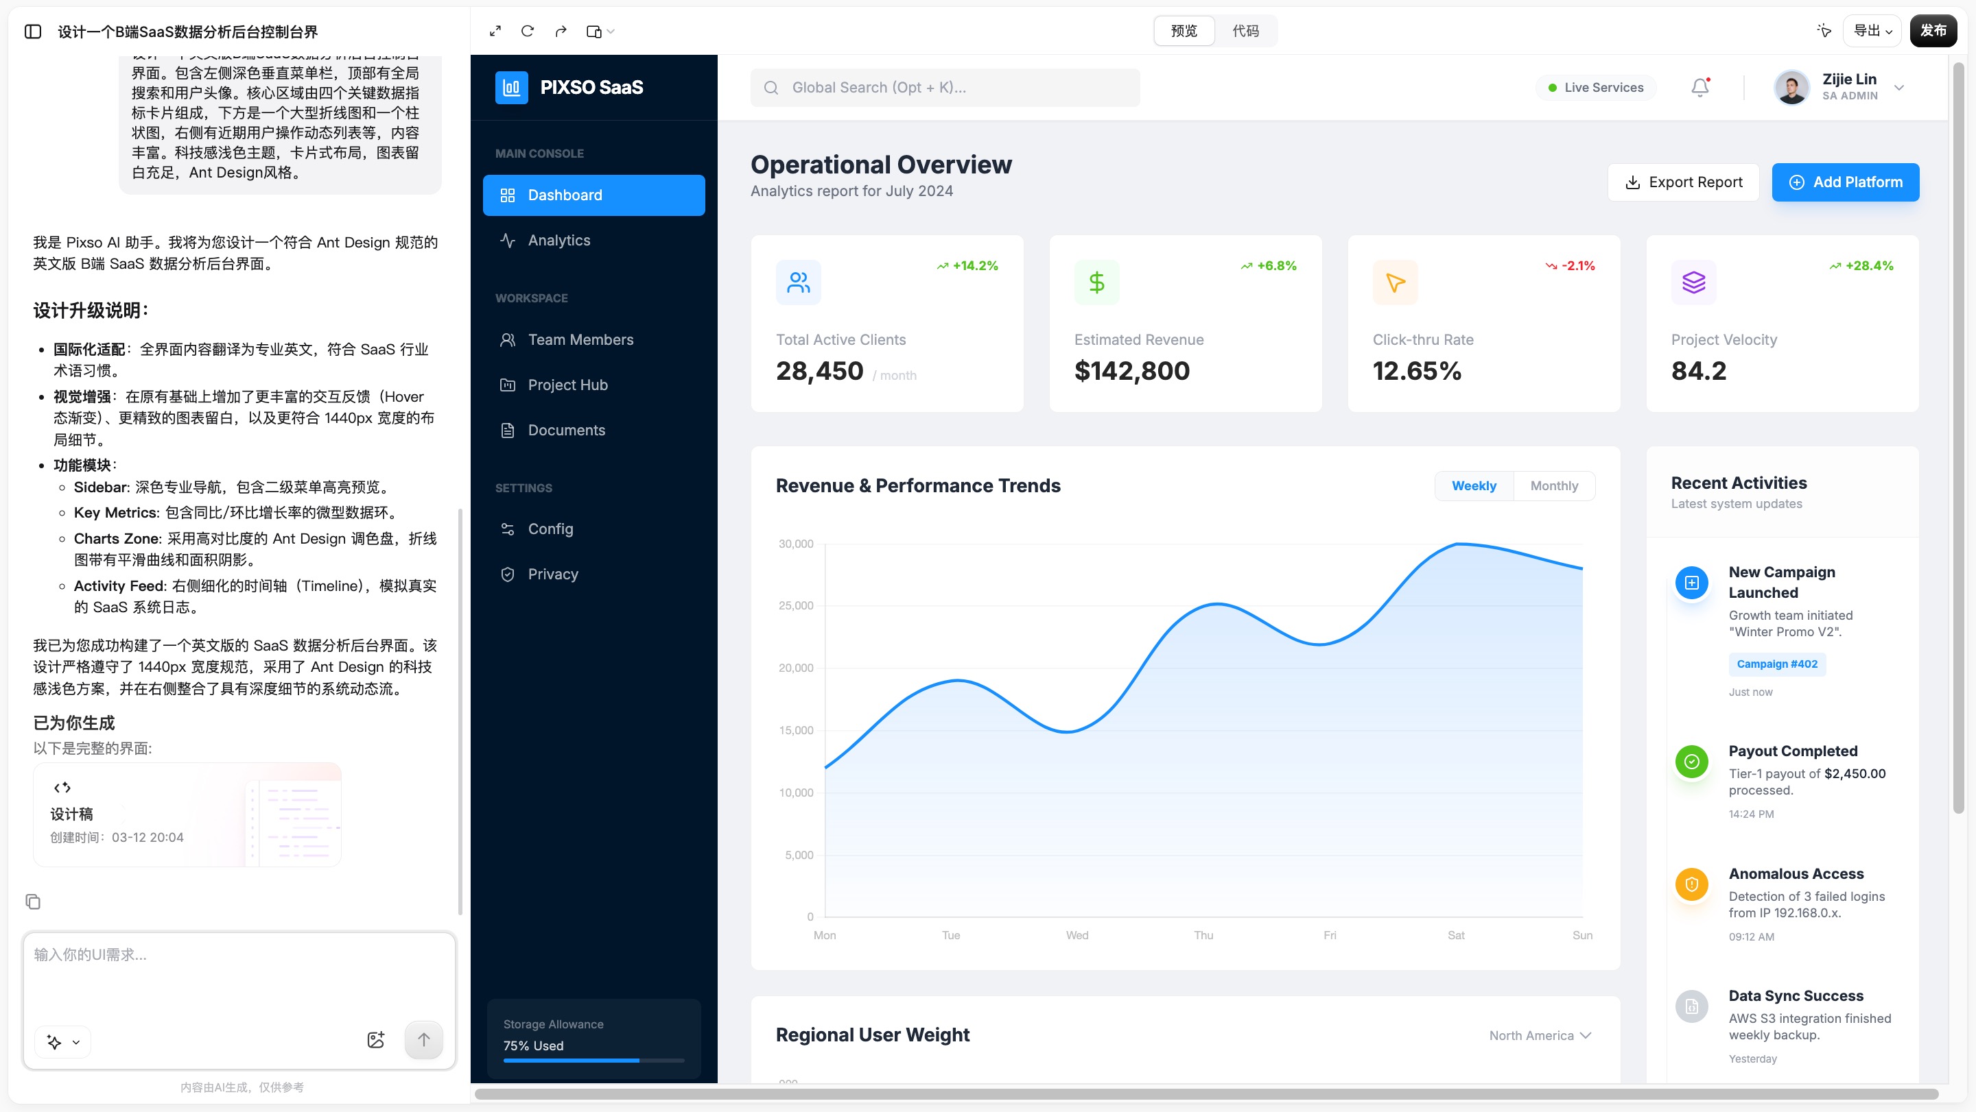This screenshot has height=1112, width=1976.
Task: Click the vertical preview scrollbar
Action: 1958,437
